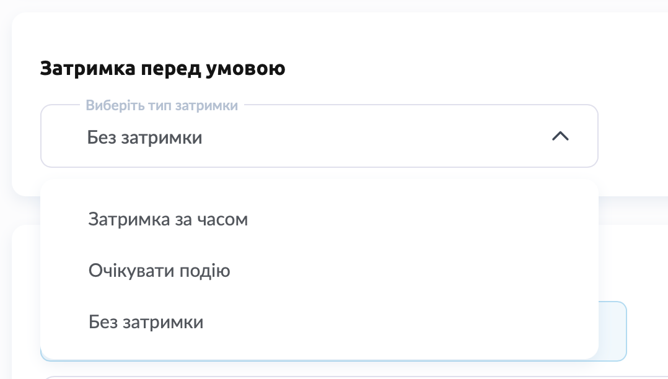Click the "Виберіть тип затримки" floating label
This screenshot has width=668, height=379.
[162, 105]
